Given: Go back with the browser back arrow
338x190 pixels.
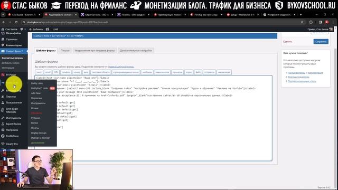Looking at the screenshot, I should (x=4, y=22).
